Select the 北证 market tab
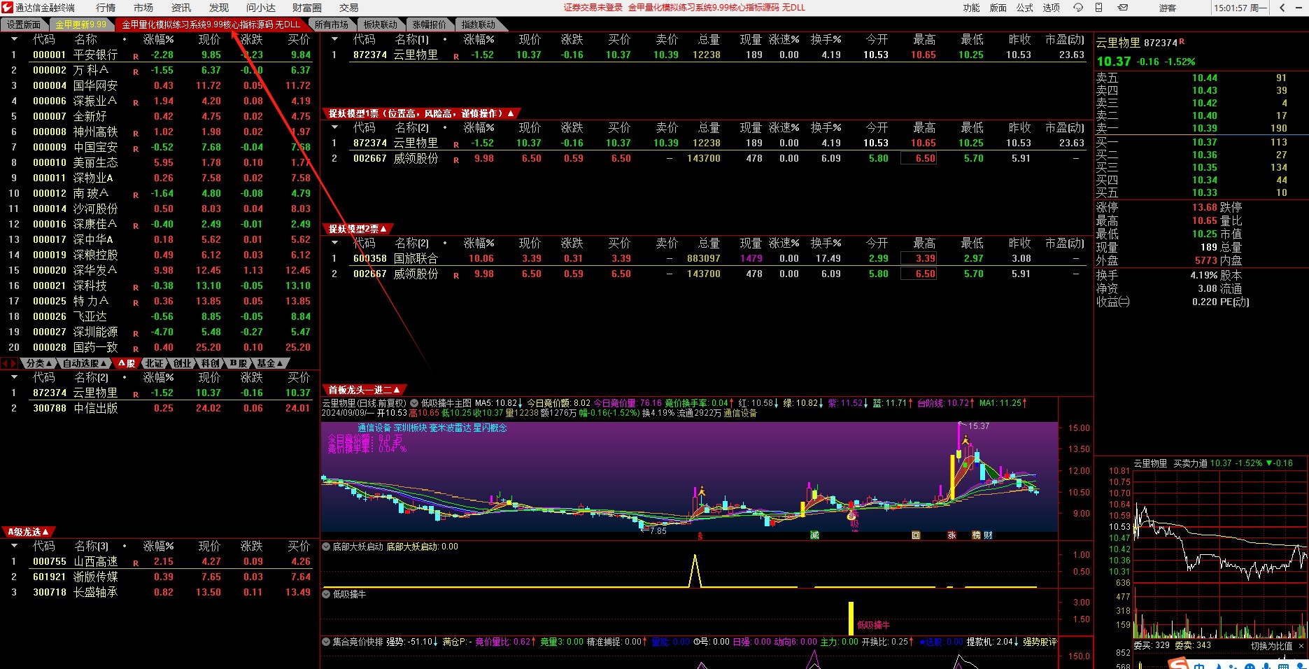This screenshot has width=1309, height=669. [154, 363]
